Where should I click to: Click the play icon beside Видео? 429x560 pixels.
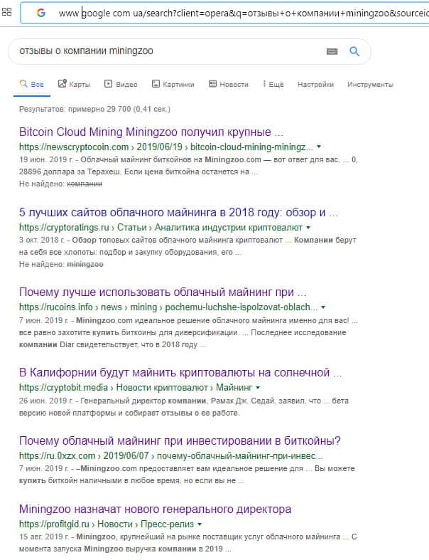[108, 84]
